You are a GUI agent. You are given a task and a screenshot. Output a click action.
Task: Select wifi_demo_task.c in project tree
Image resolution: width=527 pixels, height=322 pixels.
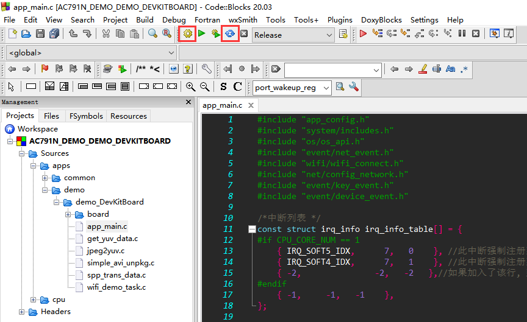(x=117, y=287)
